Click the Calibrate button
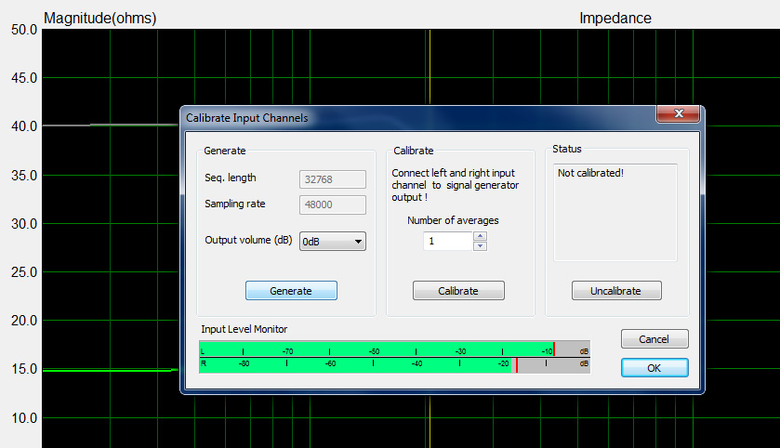 (x=458, y=290)
